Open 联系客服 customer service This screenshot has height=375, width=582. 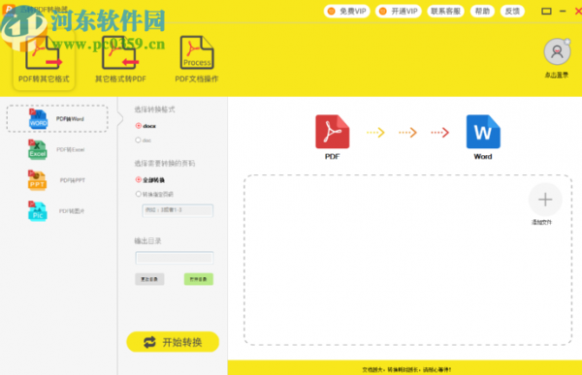pos(445,11)
